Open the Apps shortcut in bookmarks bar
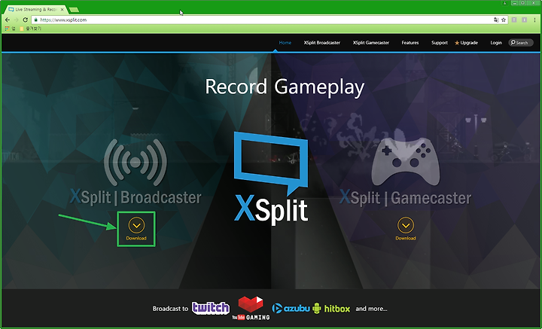 click(x=10, y=29)
